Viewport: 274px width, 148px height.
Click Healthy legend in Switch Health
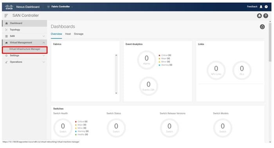[81, 135]
